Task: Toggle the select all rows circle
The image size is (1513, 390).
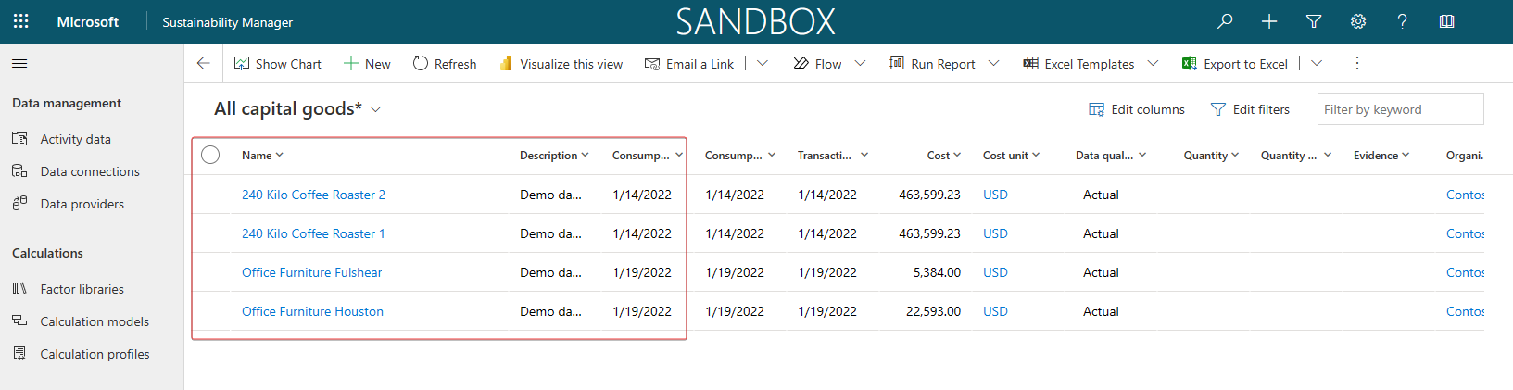Action: tap(210, 155)
